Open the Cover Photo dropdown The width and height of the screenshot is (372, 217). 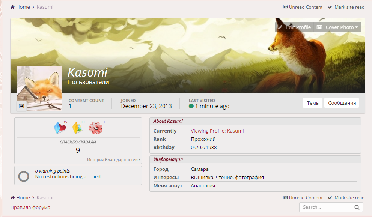337,27
